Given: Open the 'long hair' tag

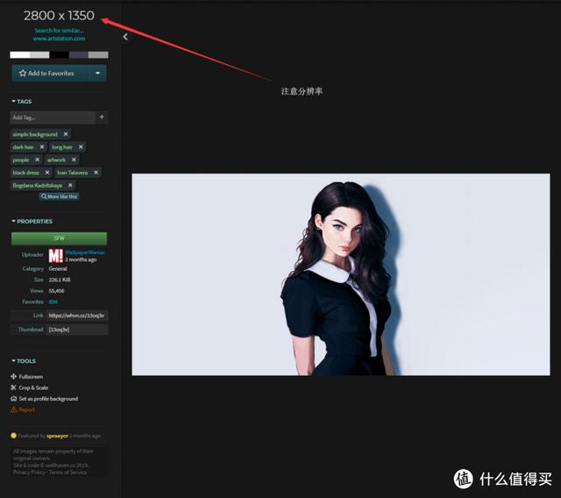Looking at the screenshot, I should coord(62,147).
